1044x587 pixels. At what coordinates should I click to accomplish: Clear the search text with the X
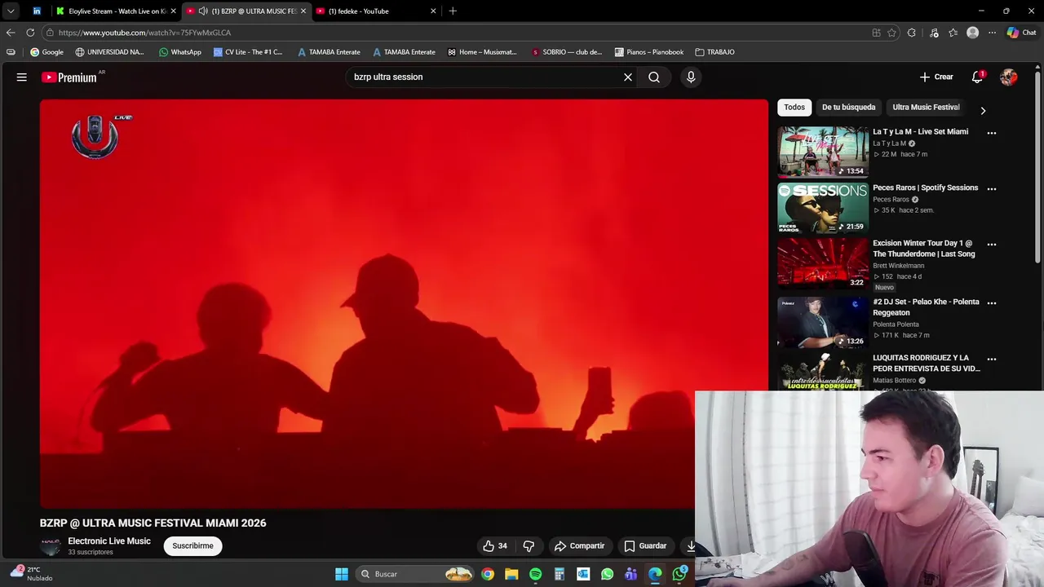coord(628,77)
